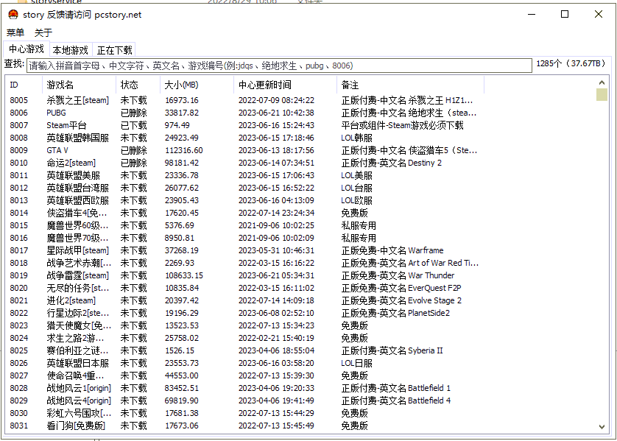Switch to the 正在下载 tab
Screen dimensions: 617x441
coord(114,50)
